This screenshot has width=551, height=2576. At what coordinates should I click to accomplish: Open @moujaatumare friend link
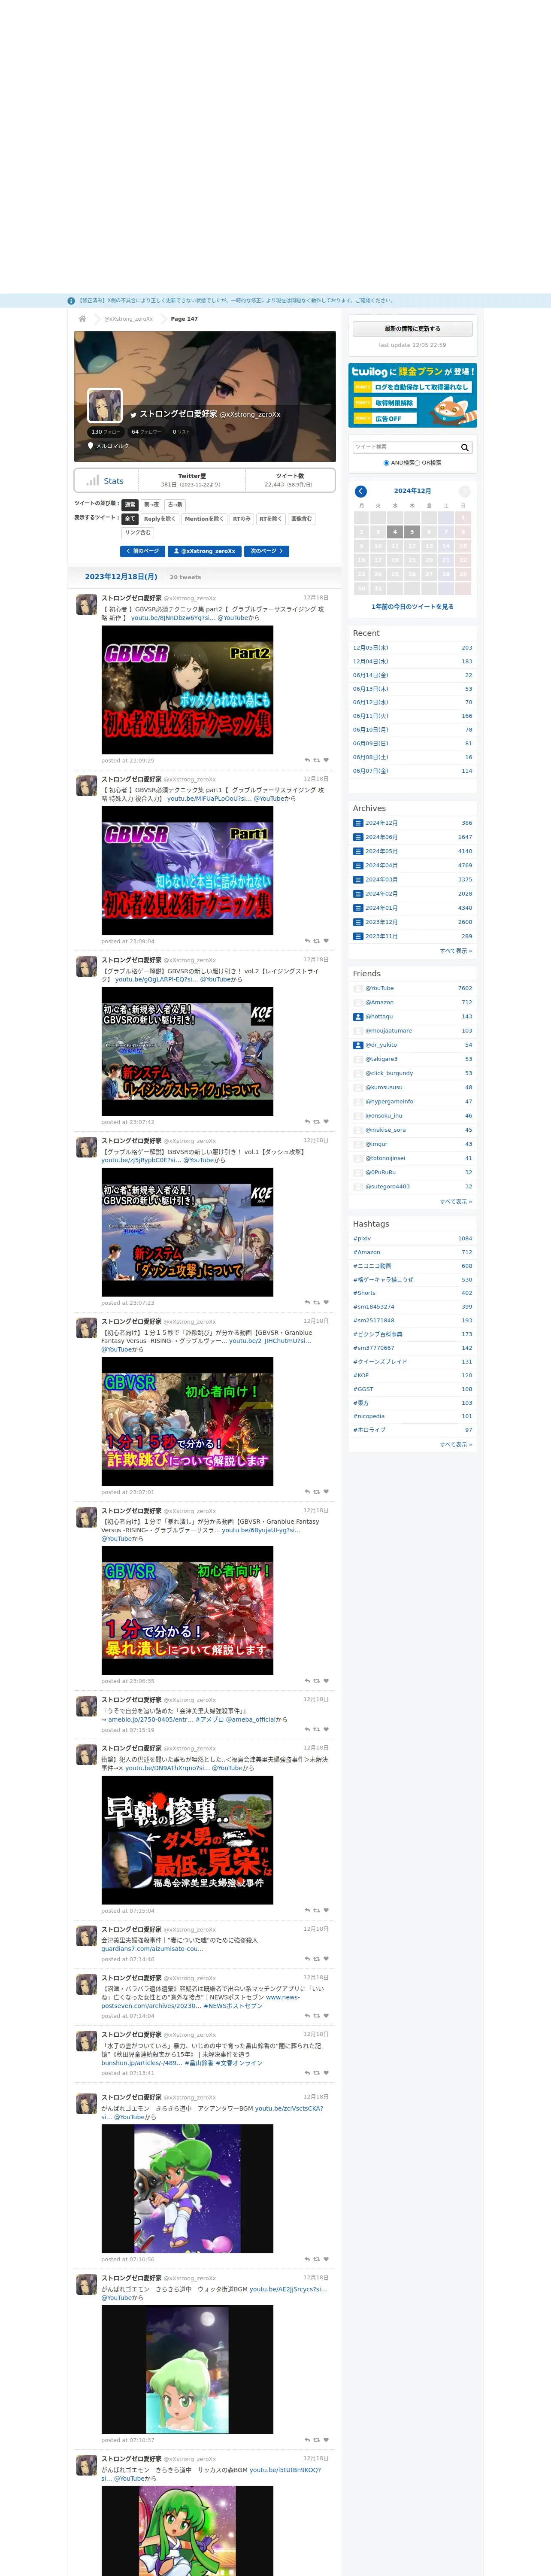[388, 1031]
